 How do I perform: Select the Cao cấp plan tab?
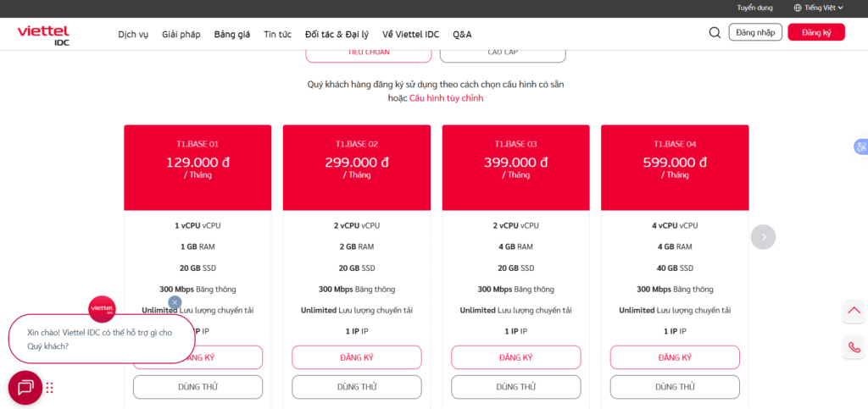click(503, 53)
